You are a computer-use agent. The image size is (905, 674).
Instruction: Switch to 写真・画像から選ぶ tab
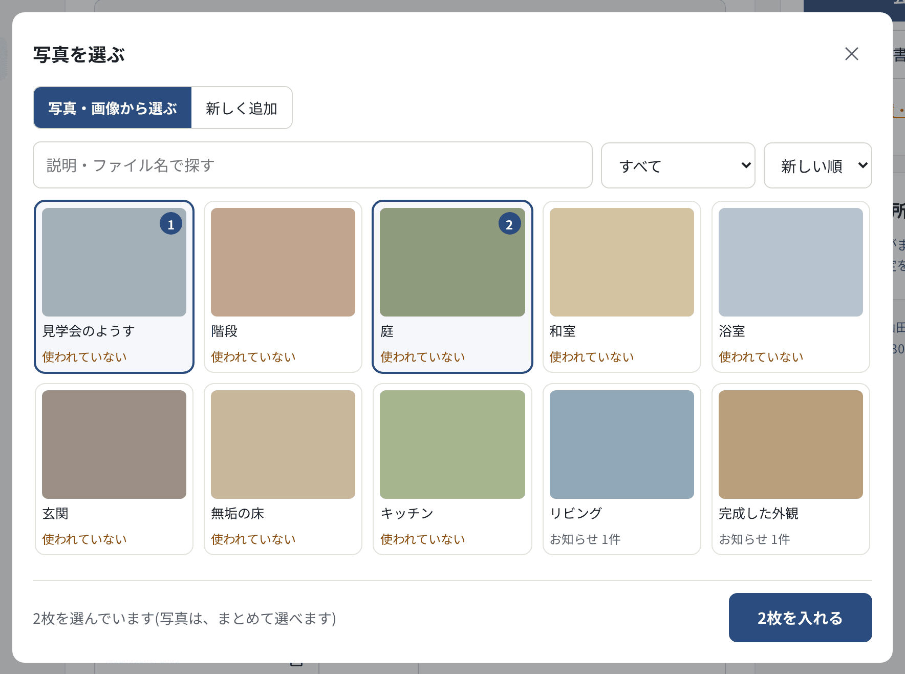113,108
